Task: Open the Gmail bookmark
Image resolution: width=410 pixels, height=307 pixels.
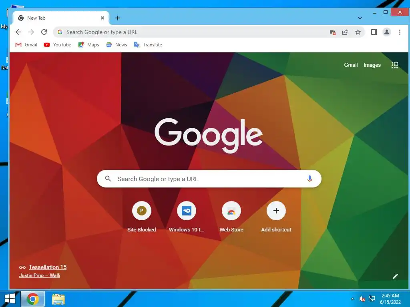Action: [x=26, y=45]
